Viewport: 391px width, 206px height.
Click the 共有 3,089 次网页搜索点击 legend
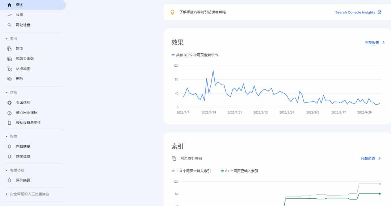(194, 55)
